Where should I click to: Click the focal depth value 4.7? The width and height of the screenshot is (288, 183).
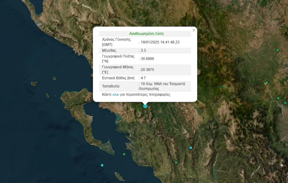point(143,78)
